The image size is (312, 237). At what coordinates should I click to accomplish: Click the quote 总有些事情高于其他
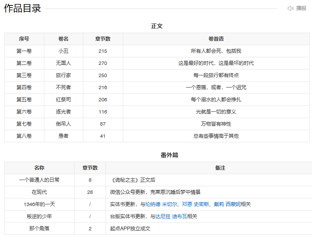pyautogui.click(x=216, y=136)
